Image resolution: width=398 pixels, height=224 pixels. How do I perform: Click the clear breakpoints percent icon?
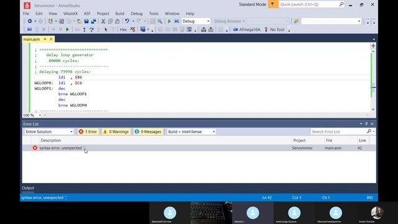click(132, 30)
